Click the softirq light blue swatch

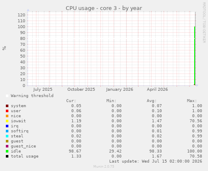(x=7, y=131)
